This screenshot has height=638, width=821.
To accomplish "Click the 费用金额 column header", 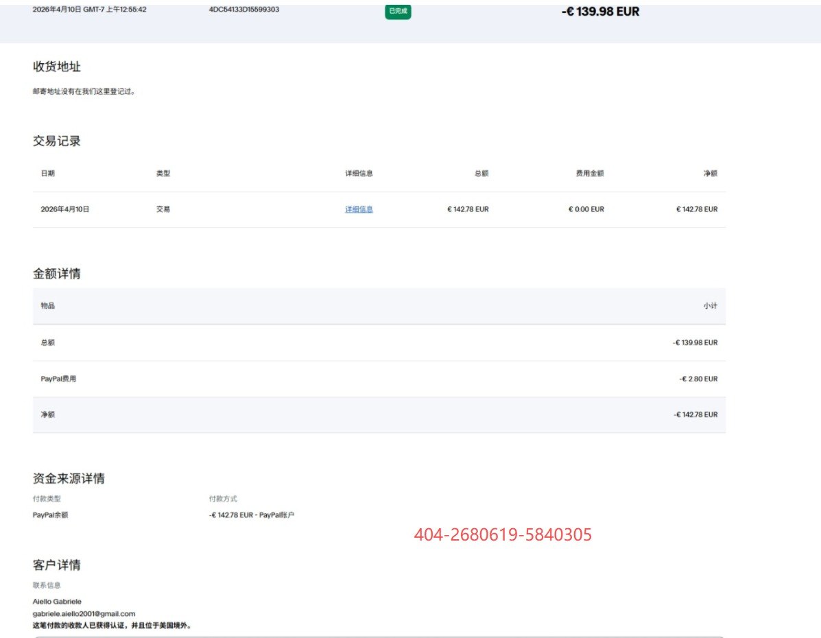I will [x=589, y=174].
